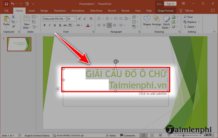This screenshot has height=138, width=218.
Task: Open the Shape Fill color button
Action: pyautogui.click(x=174, y=17)
